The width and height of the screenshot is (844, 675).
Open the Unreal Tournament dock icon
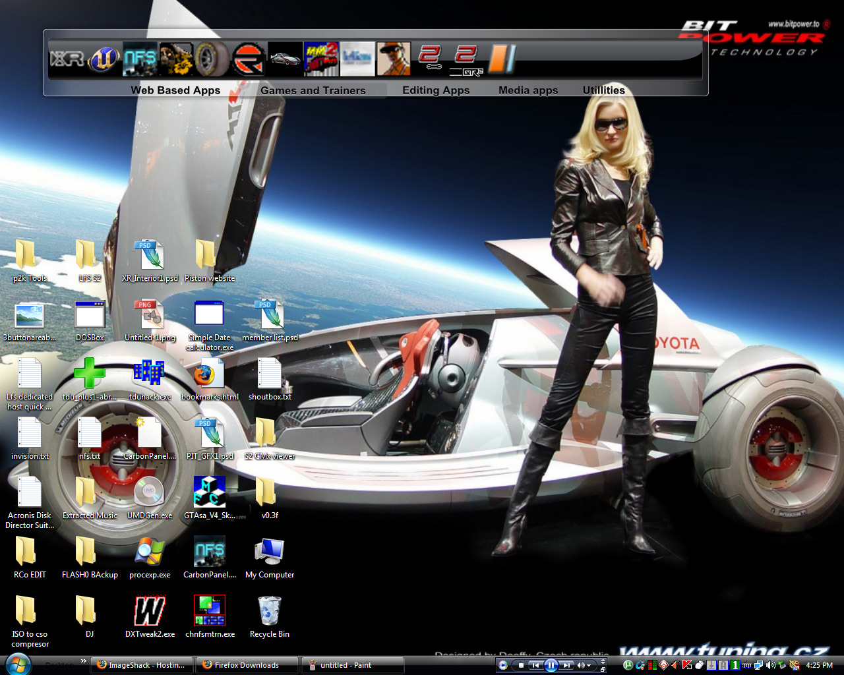click(105, 59)
